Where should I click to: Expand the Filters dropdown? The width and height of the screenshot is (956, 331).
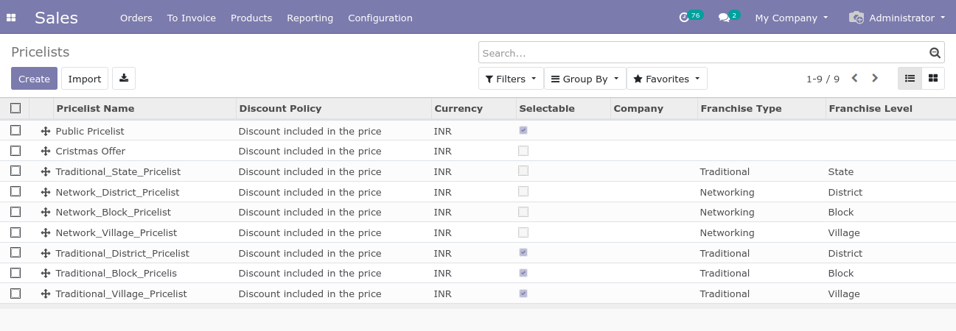tap(511, 79)
